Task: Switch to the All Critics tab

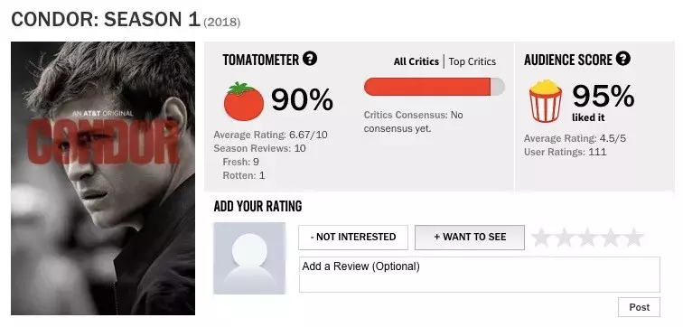Action: click(416, 61)
